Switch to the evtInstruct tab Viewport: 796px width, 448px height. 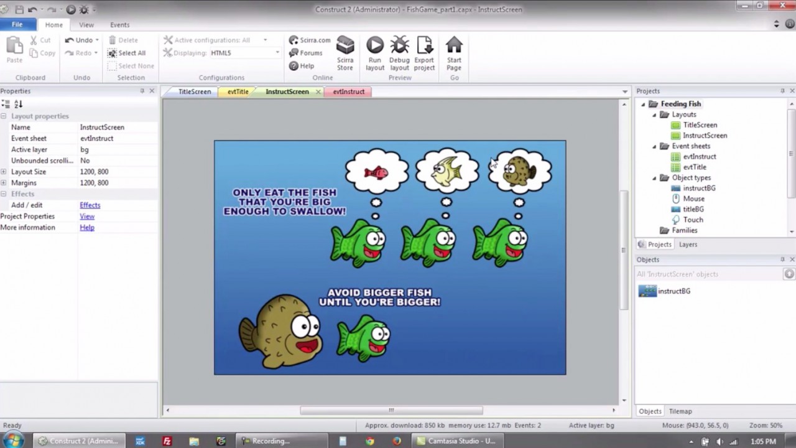pos(348,91)
